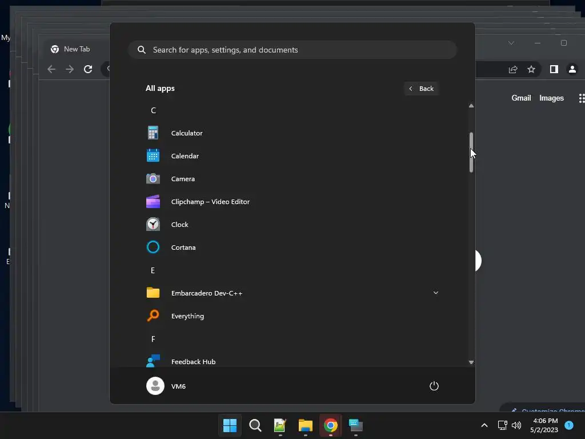Viewport: 585px width, 439px height.
Task: Jump to letter F section header
Action: [x=153, y=338]
